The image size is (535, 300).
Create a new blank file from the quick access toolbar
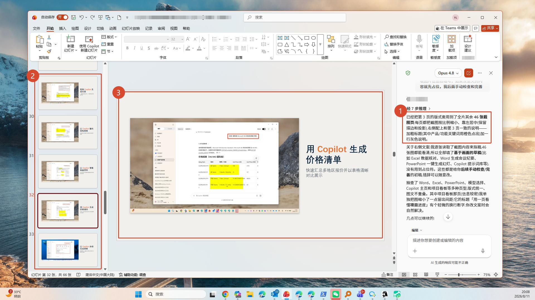119,17
